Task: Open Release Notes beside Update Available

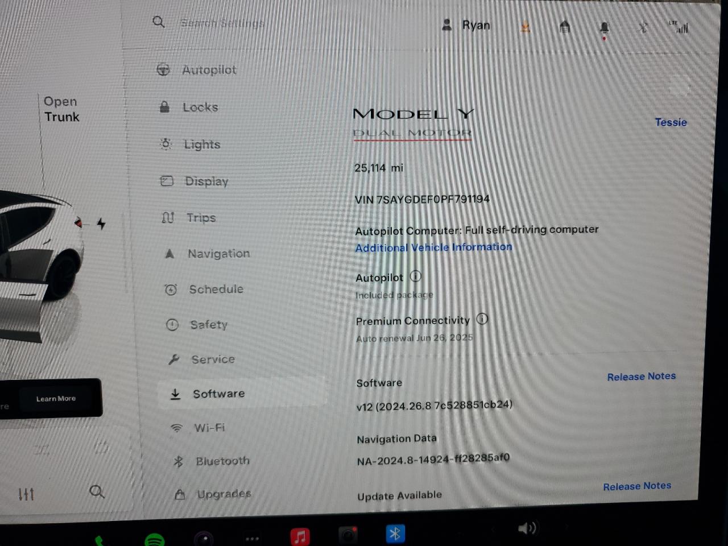Action: point(637,486)
